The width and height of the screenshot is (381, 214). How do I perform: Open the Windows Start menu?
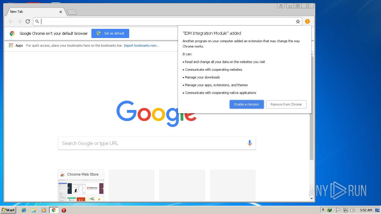[x=8, y=210]
